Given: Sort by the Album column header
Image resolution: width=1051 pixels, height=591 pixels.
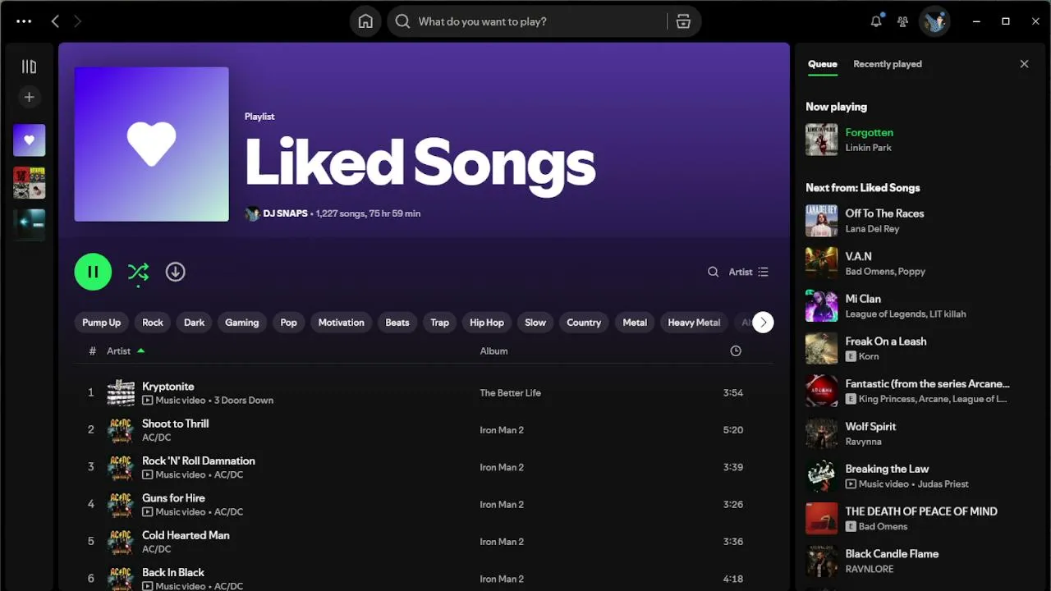Looking at the screenshot, I should pos(493,350).
